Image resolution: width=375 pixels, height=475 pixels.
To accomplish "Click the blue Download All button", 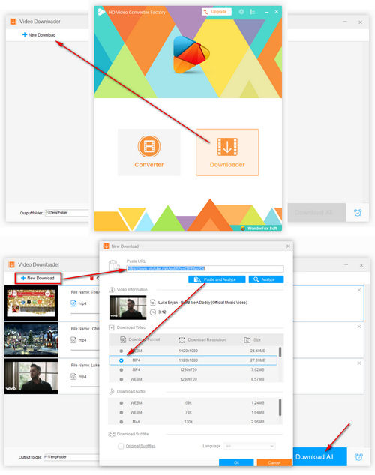I will click(x=319, y=456).
